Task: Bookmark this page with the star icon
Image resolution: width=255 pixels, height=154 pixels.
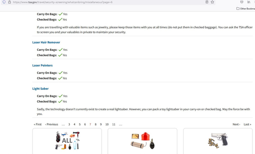Action: (212, 2)
